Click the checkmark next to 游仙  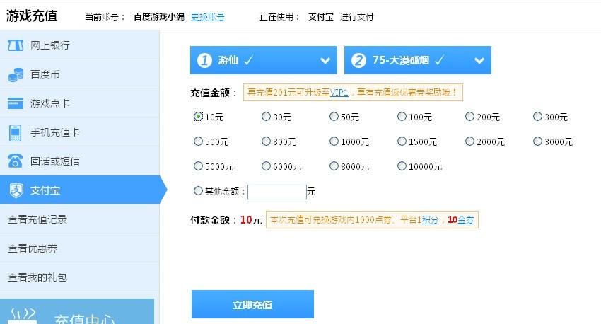[248, 60]
